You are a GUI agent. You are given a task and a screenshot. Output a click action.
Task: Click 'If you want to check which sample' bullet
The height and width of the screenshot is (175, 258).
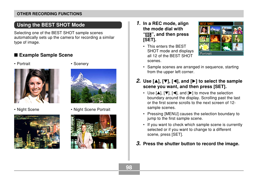(195, 129)
